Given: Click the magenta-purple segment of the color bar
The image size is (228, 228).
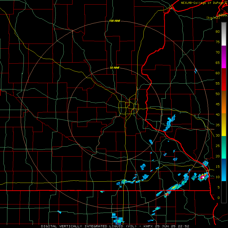Looking at the screenshot, I should point(224,57).
